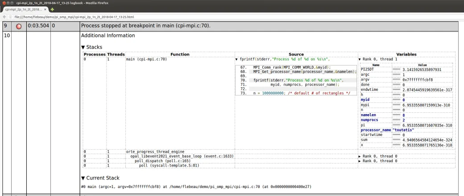This screenshot has width=464, height=196.
Task: Collapse the Current Stack section
Action: [x=83, y=178]
